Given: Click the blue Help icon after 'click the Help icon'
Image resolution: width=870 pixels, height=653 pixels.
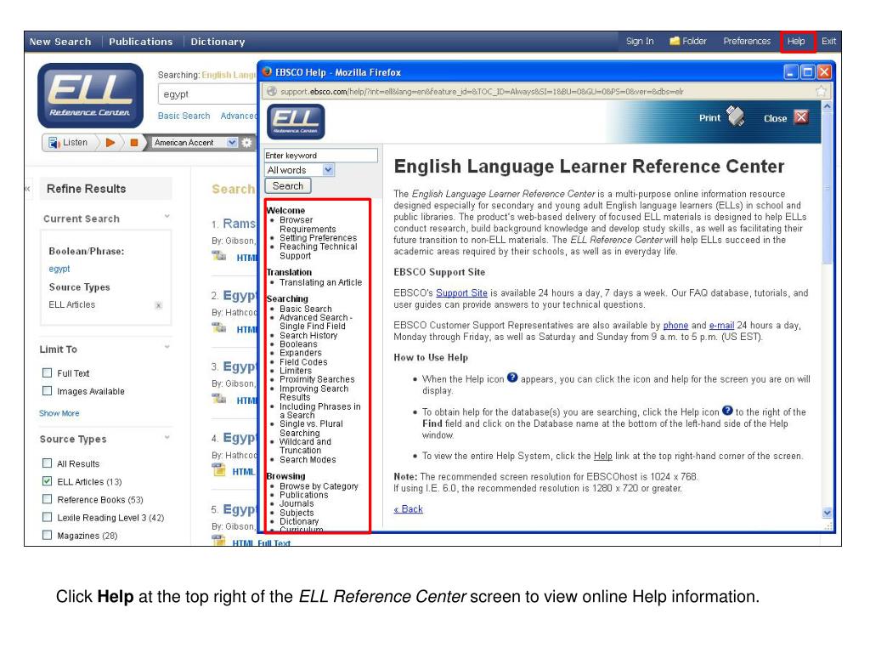Looking at the screenshot, I should (727, 411).
